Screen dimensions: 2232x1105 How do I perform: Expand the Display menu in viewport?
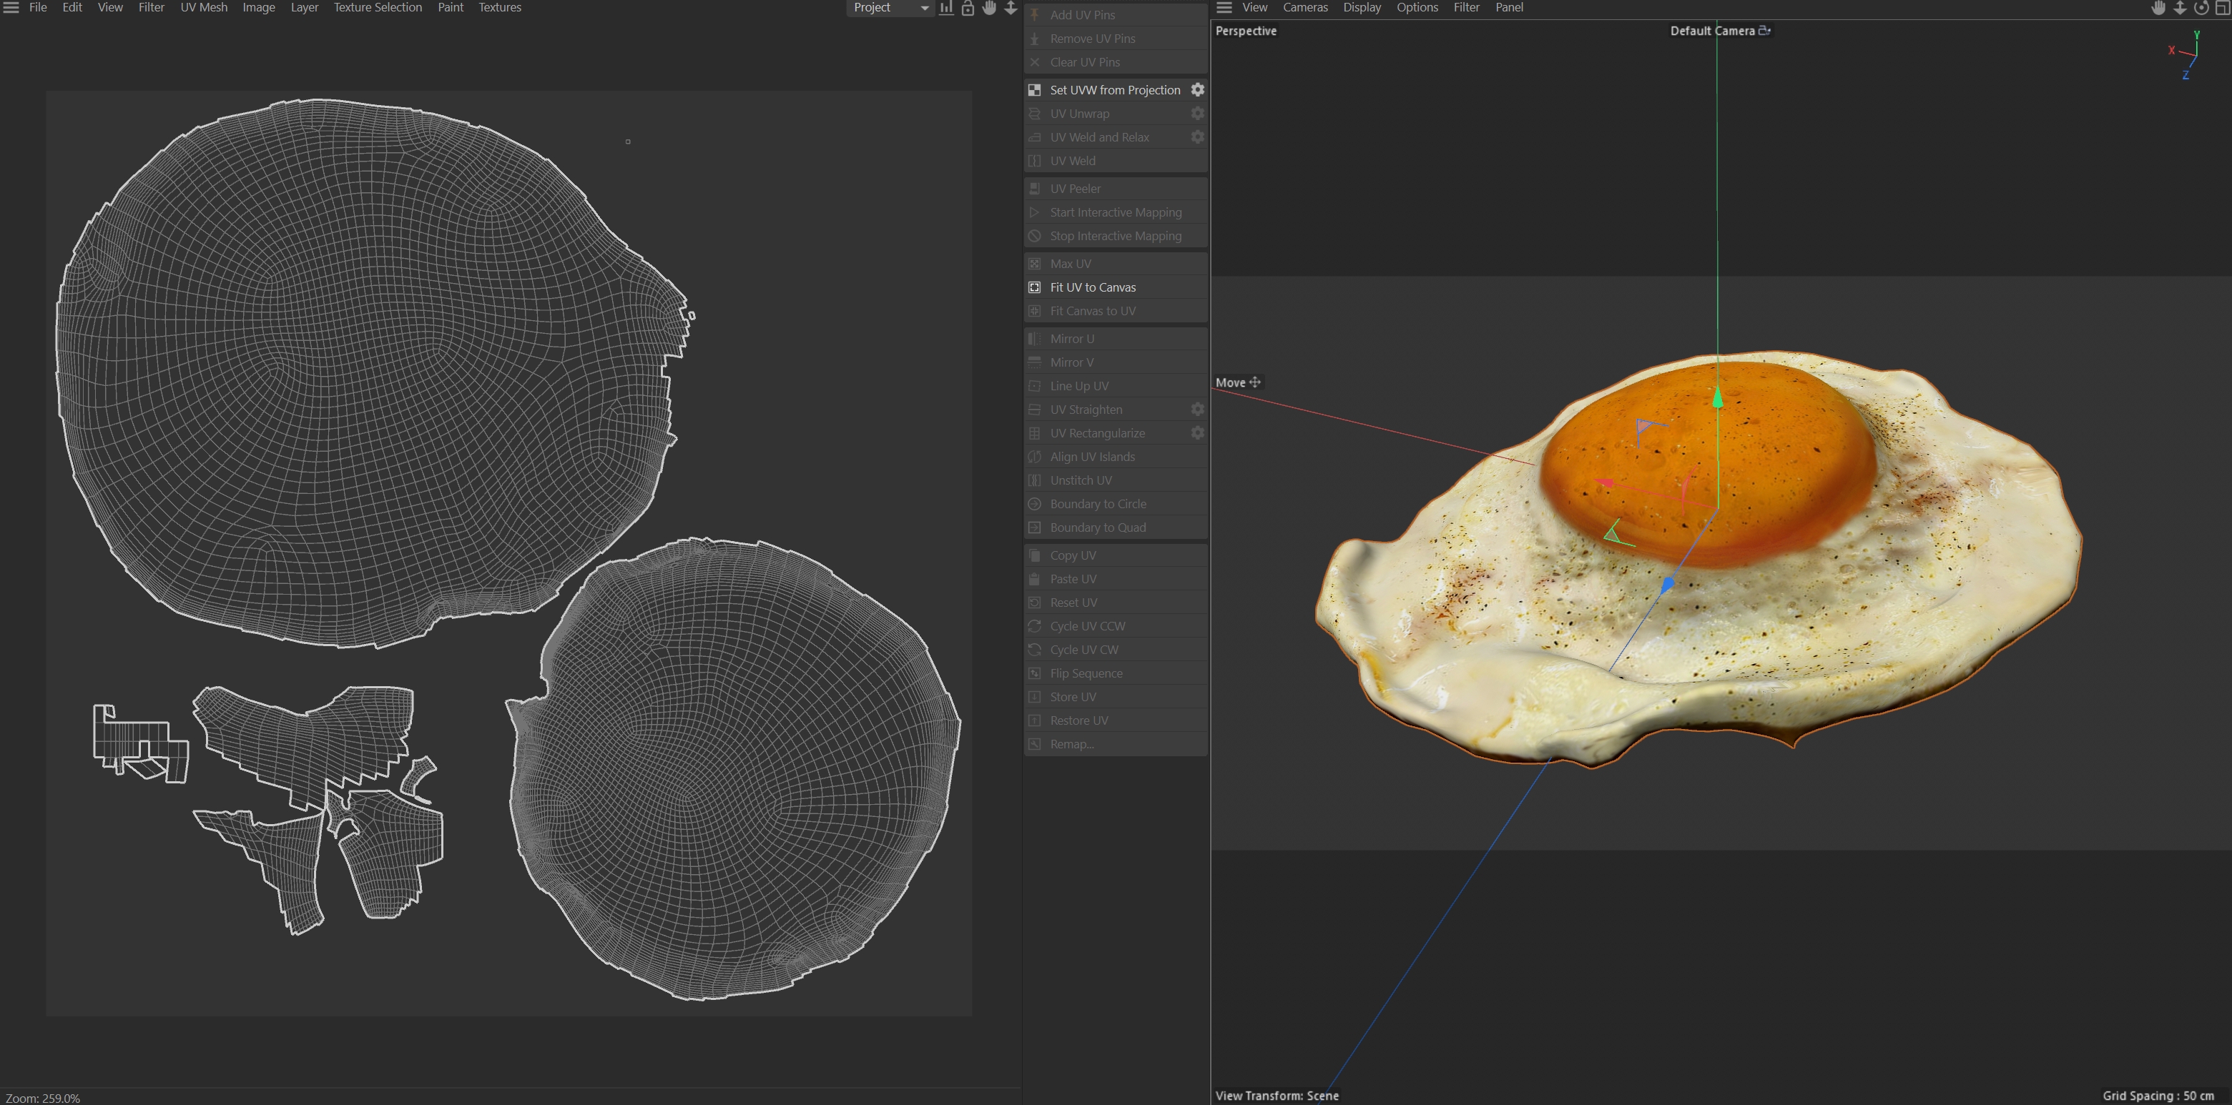coord(1361,8)
